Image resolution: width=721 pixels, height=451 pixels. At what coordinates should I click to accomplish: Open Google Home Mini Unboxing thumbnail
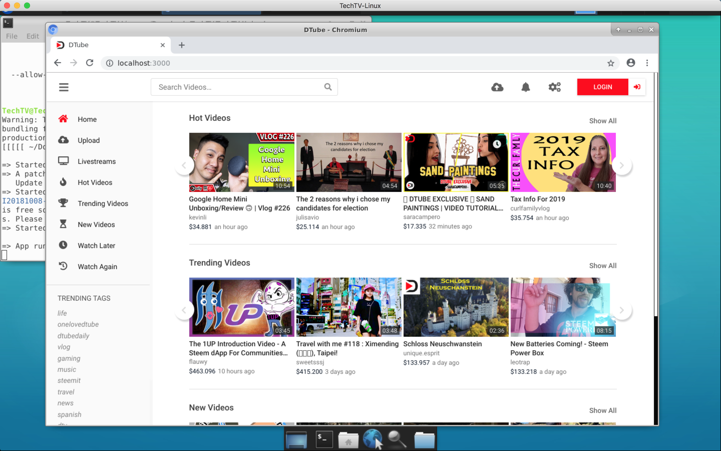point(242,162)
